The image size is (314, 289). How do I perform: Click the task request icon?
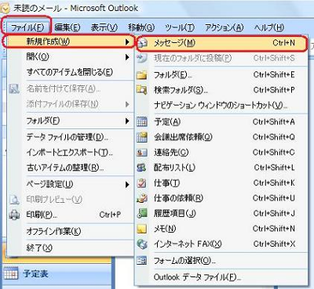coord(142,198)
